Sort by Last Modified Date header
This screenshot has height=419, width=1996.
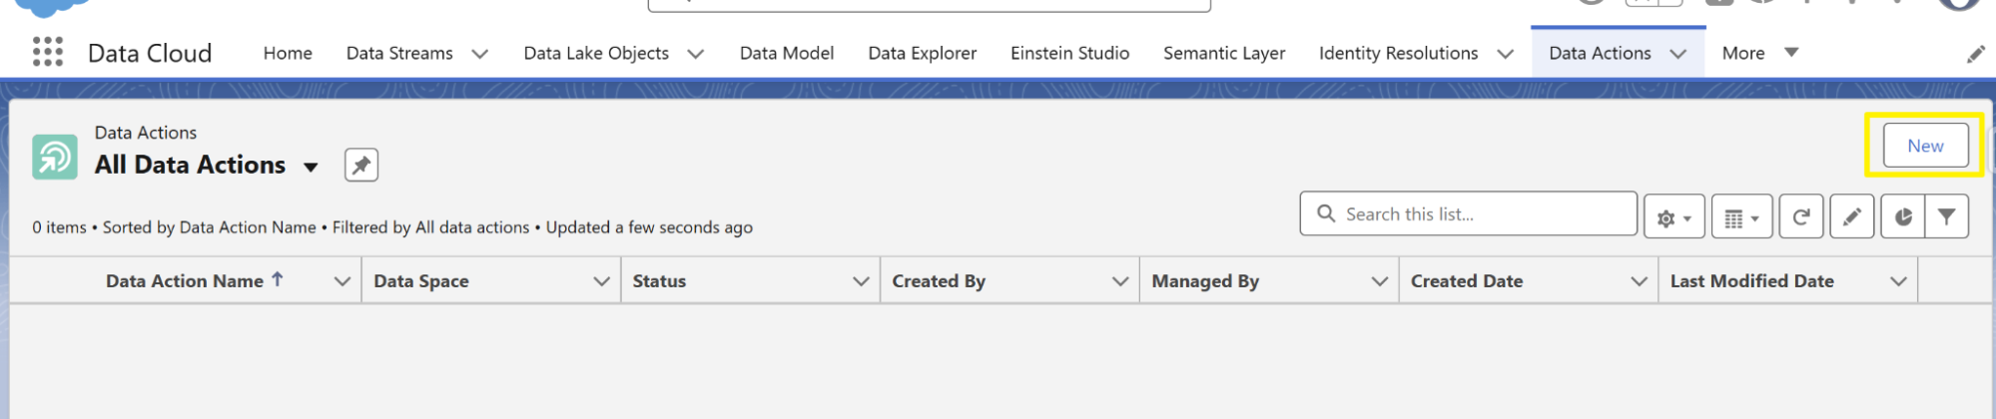[1752, 281]
